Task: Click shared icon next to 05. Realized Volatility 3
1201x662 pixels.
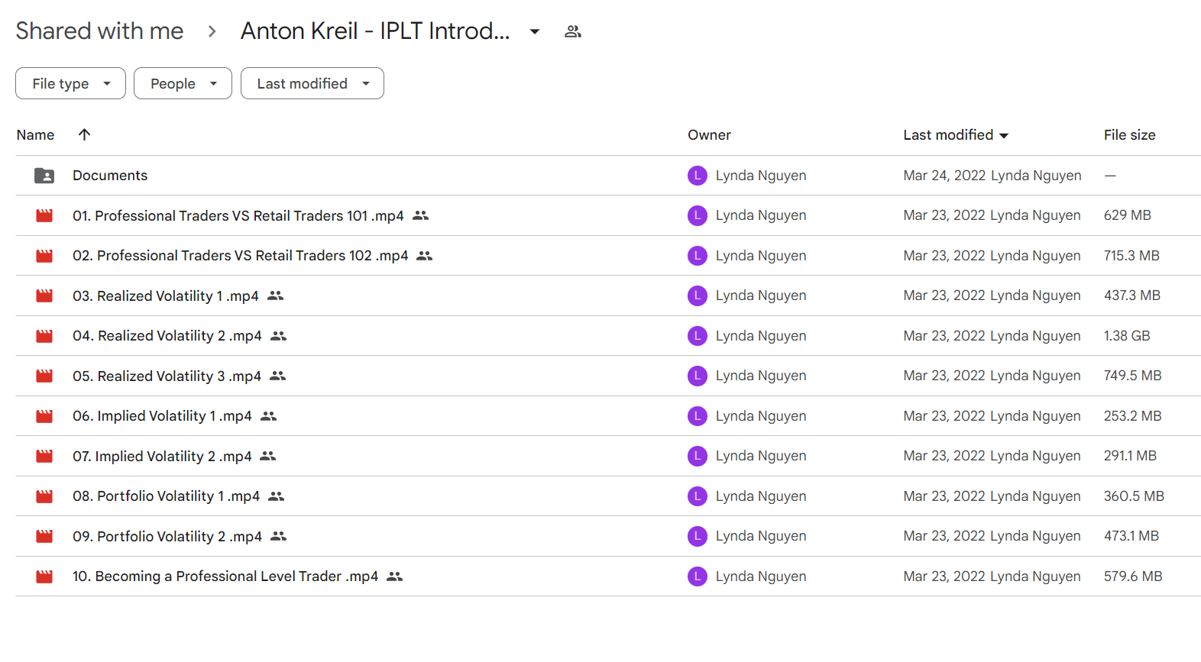Action: click(x=278, y=376)
